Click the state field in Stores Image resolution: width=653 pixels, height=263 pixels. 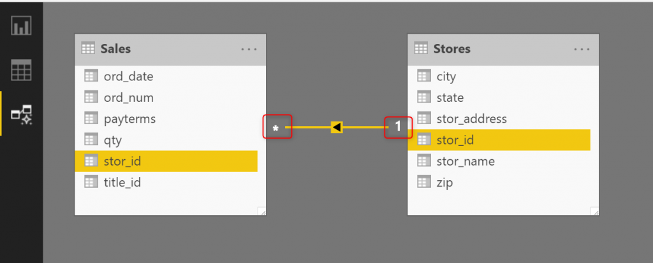click(450, 97)
